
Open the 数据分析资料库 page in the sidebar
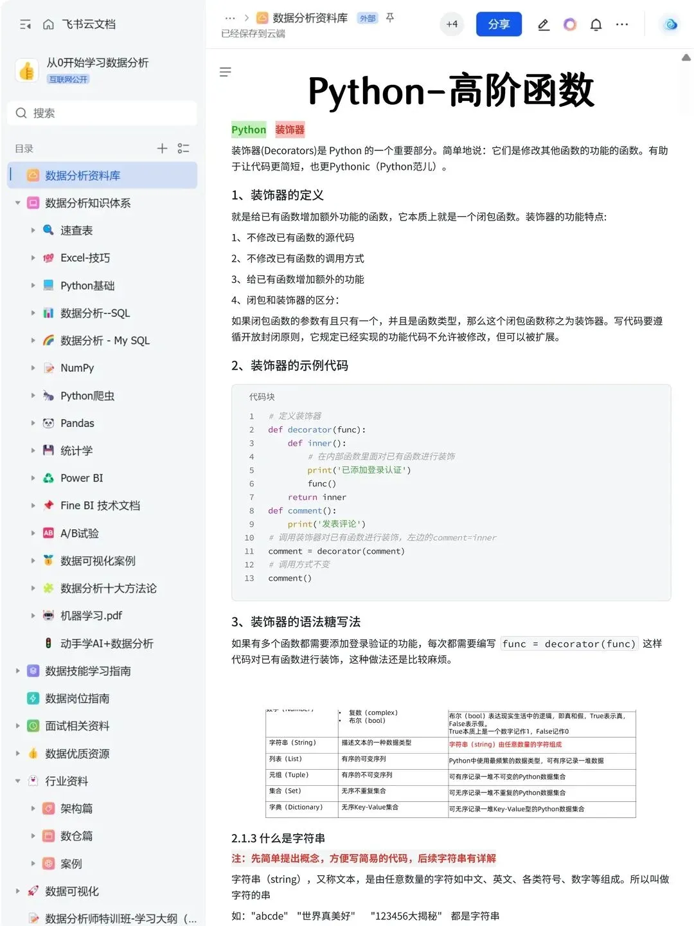coord(102,176)
